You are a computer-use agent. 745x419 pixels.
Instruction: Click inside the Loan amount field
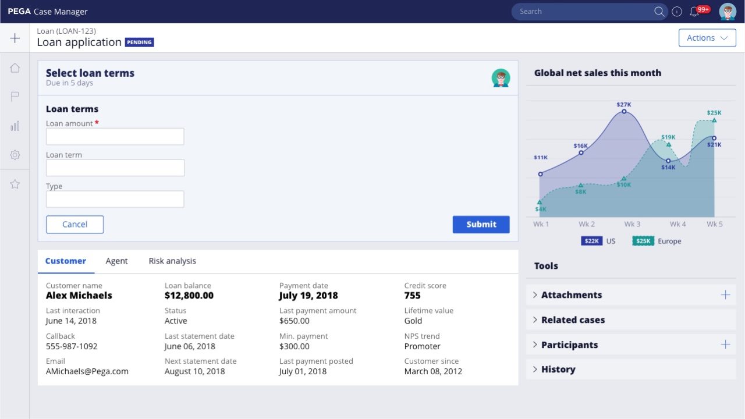(115, 136)
